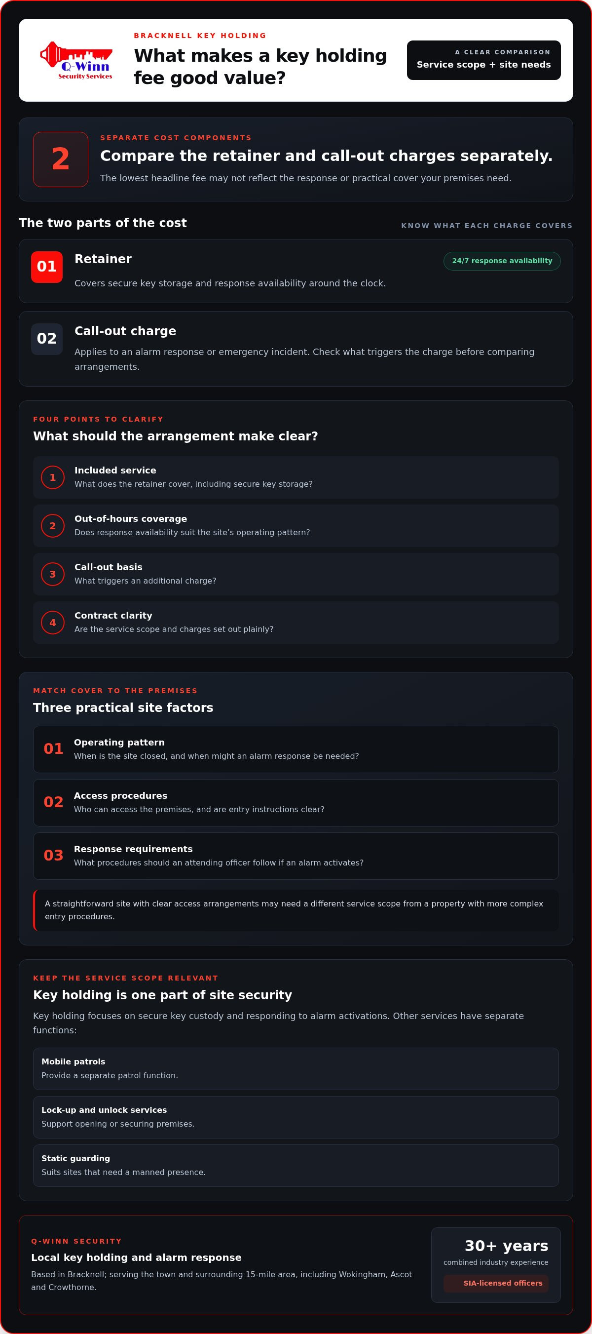This screenshot has width=592, height=1334.
Task: Select circled number 1 beside Included service
Action: pos(53,477)
